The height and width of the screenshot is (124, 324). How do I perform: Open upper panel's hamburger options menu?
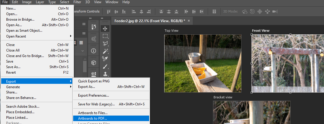click(84, 24)
